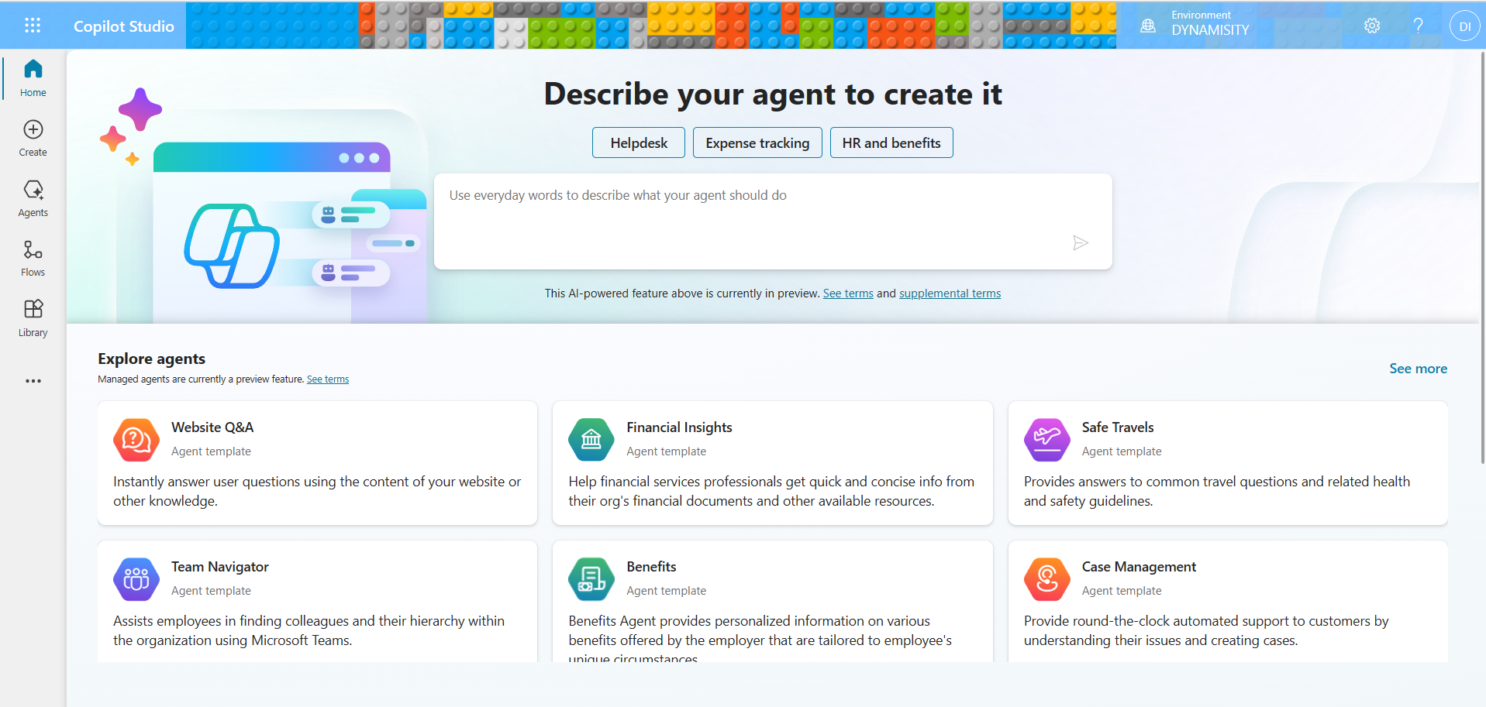The image size is (1486, 707).
Task: Click the Safe Travels card title
Action: pos(1118,427)
